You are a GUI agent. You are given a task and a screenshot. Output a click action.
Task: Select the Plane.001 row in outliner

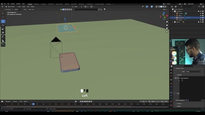tap(187, 18)
